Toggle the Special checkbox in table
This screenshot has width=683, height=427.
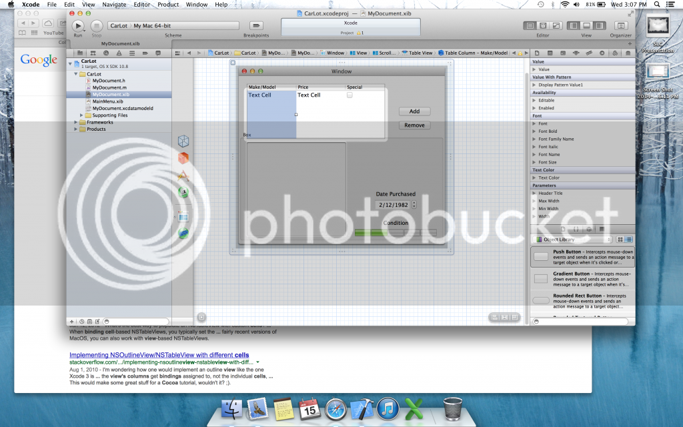pos(350,95)
